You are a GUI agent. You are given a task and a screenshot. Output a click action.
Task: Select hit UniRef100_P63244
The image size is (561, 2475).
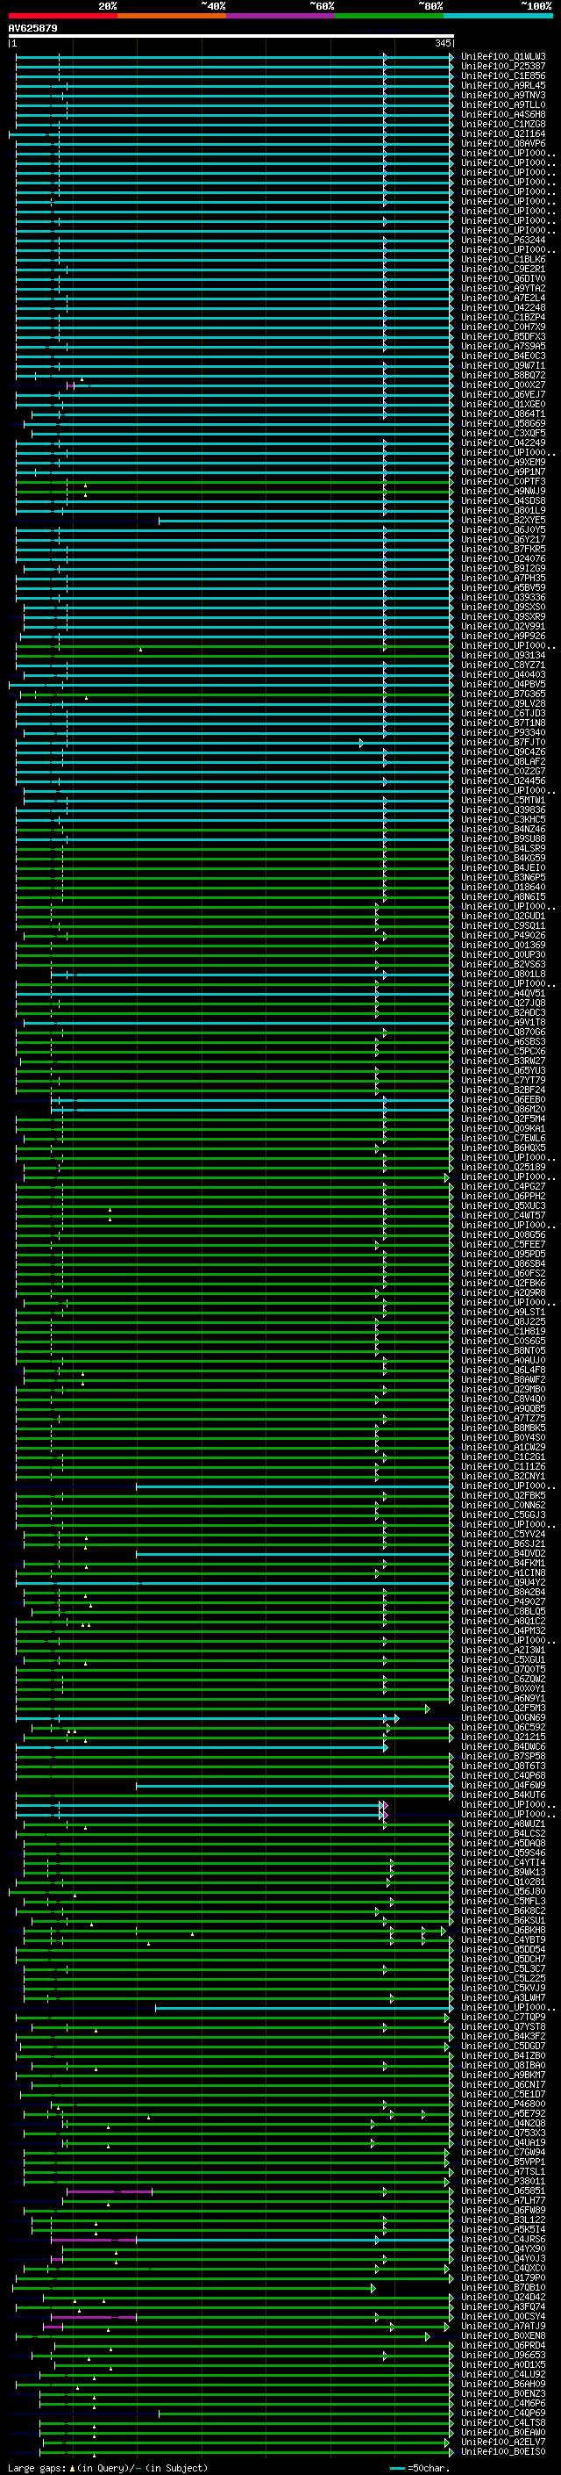pyautogui.click(x=503, y=241)
